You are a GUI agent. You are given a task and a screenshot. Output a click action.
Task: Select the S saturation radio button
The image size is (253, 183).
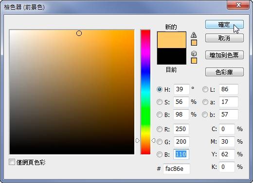click(160, 102)
